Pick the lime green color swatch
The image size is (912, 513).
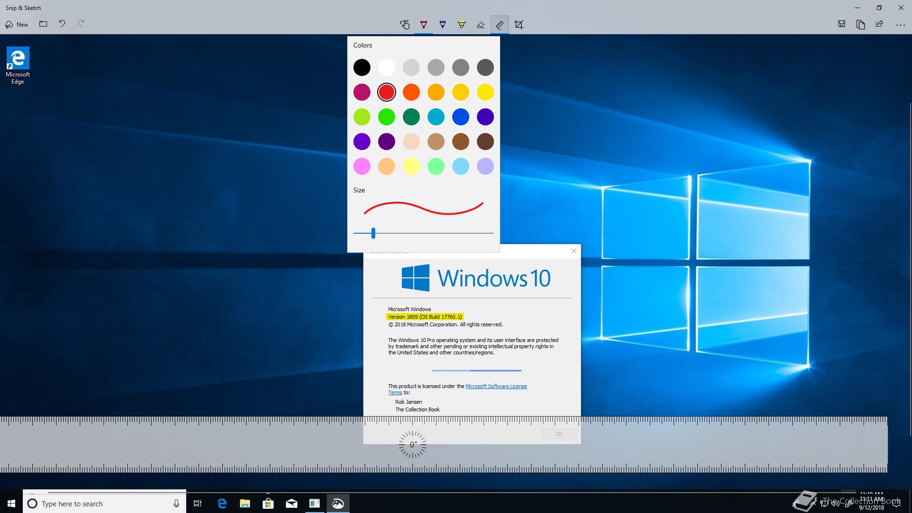pyautogui.click(x=362, y=117)
